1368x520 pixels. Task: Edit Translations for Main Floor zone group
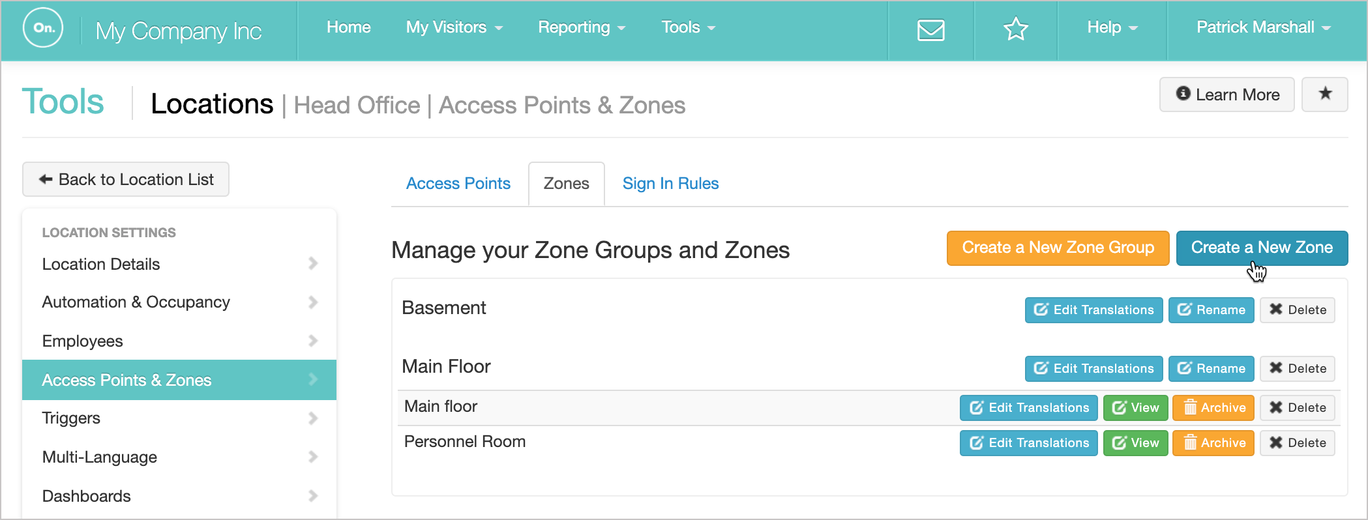tap(1093, 369)
